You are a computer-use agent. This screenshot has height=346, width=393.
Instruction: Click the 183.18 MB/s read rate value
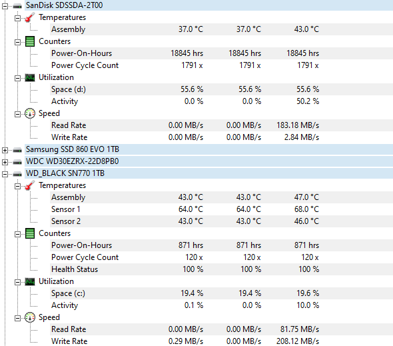click(x=298, y=125)
